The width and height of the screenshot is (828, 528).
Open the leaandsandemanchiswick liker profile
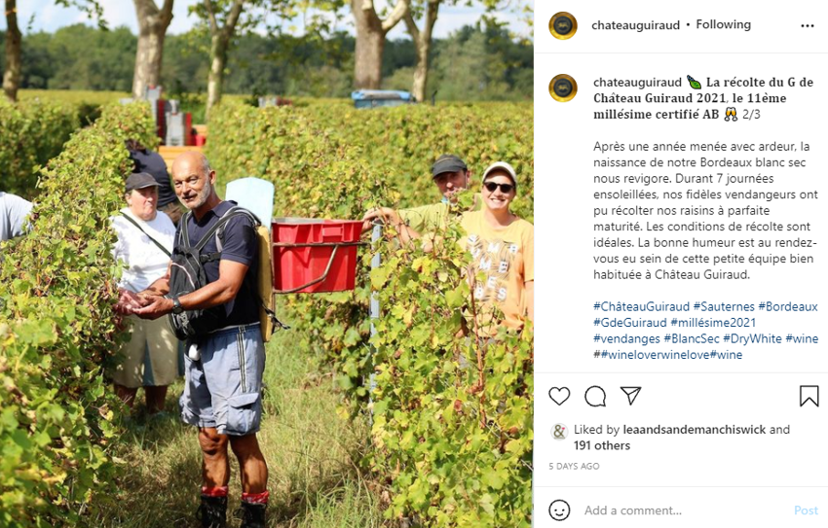pyautogui.click(x=695, y=430)
